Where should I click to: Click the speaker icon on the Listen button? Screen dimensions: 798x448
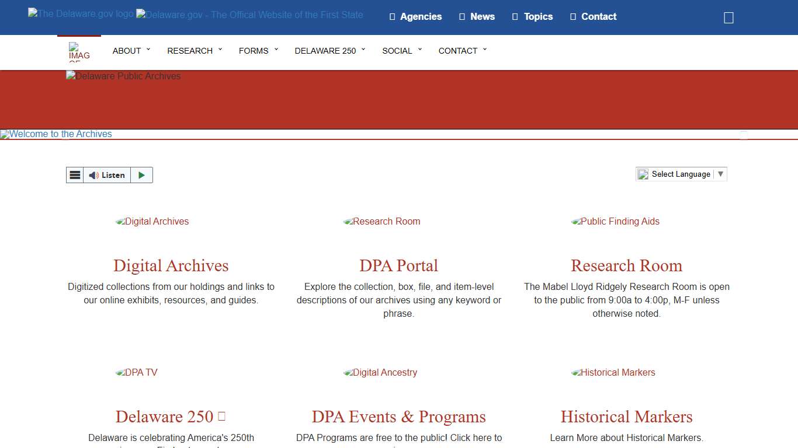pos(93,175)
